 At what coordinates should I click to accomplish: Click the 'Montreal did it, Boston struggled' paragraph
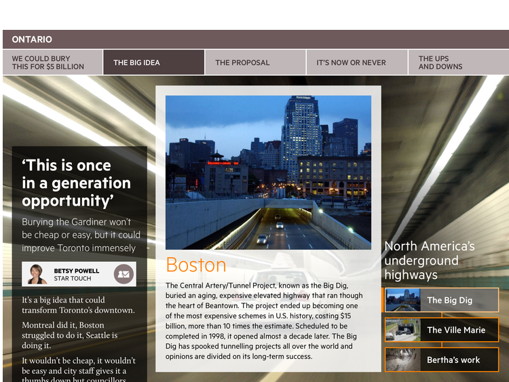[x=69, y=335]
